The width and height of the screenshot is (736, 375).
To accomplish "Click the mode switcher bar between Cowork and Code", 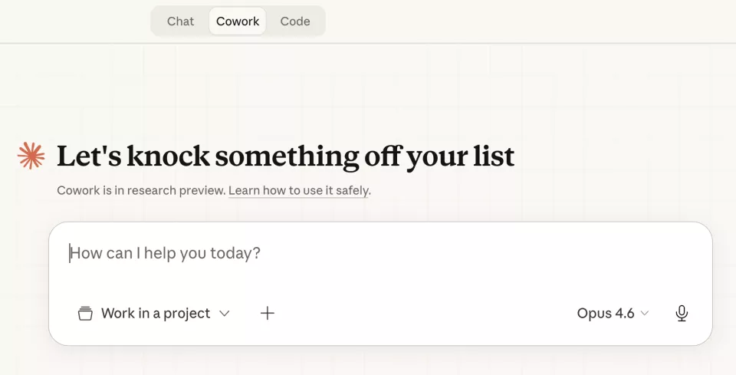I will [271, 21].
